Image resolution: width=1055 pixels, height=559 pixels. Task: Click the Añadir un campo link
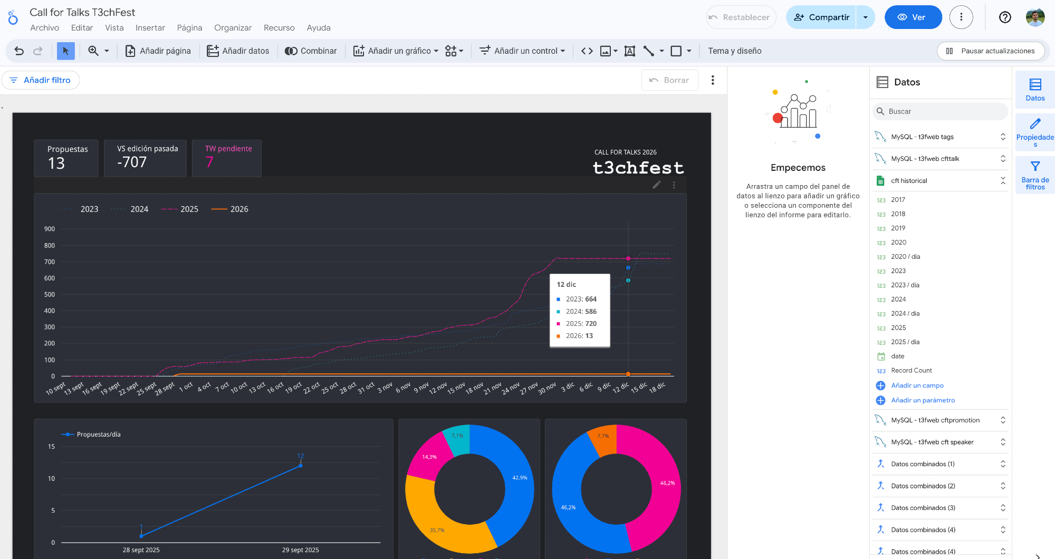click(x=917, y=385)
